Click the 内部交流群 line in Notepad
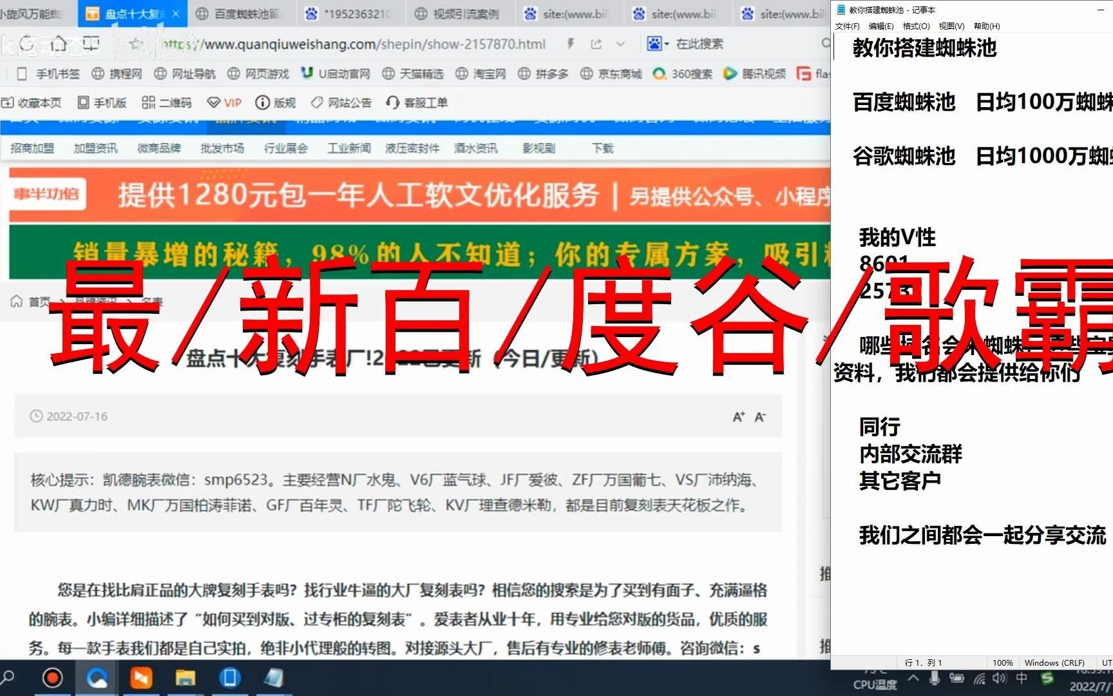1113x696 pixels. point(910,454)
